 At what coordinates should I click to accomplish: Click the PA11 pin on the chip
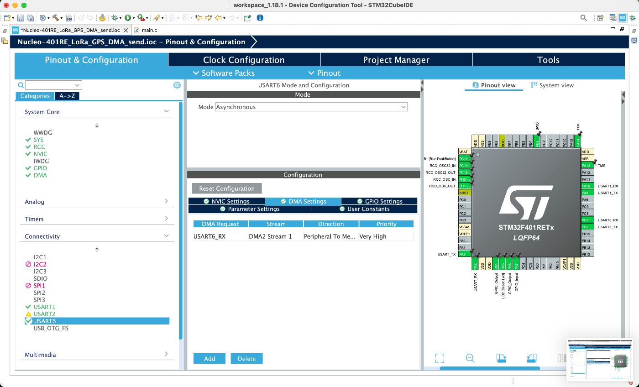(587, 179)
